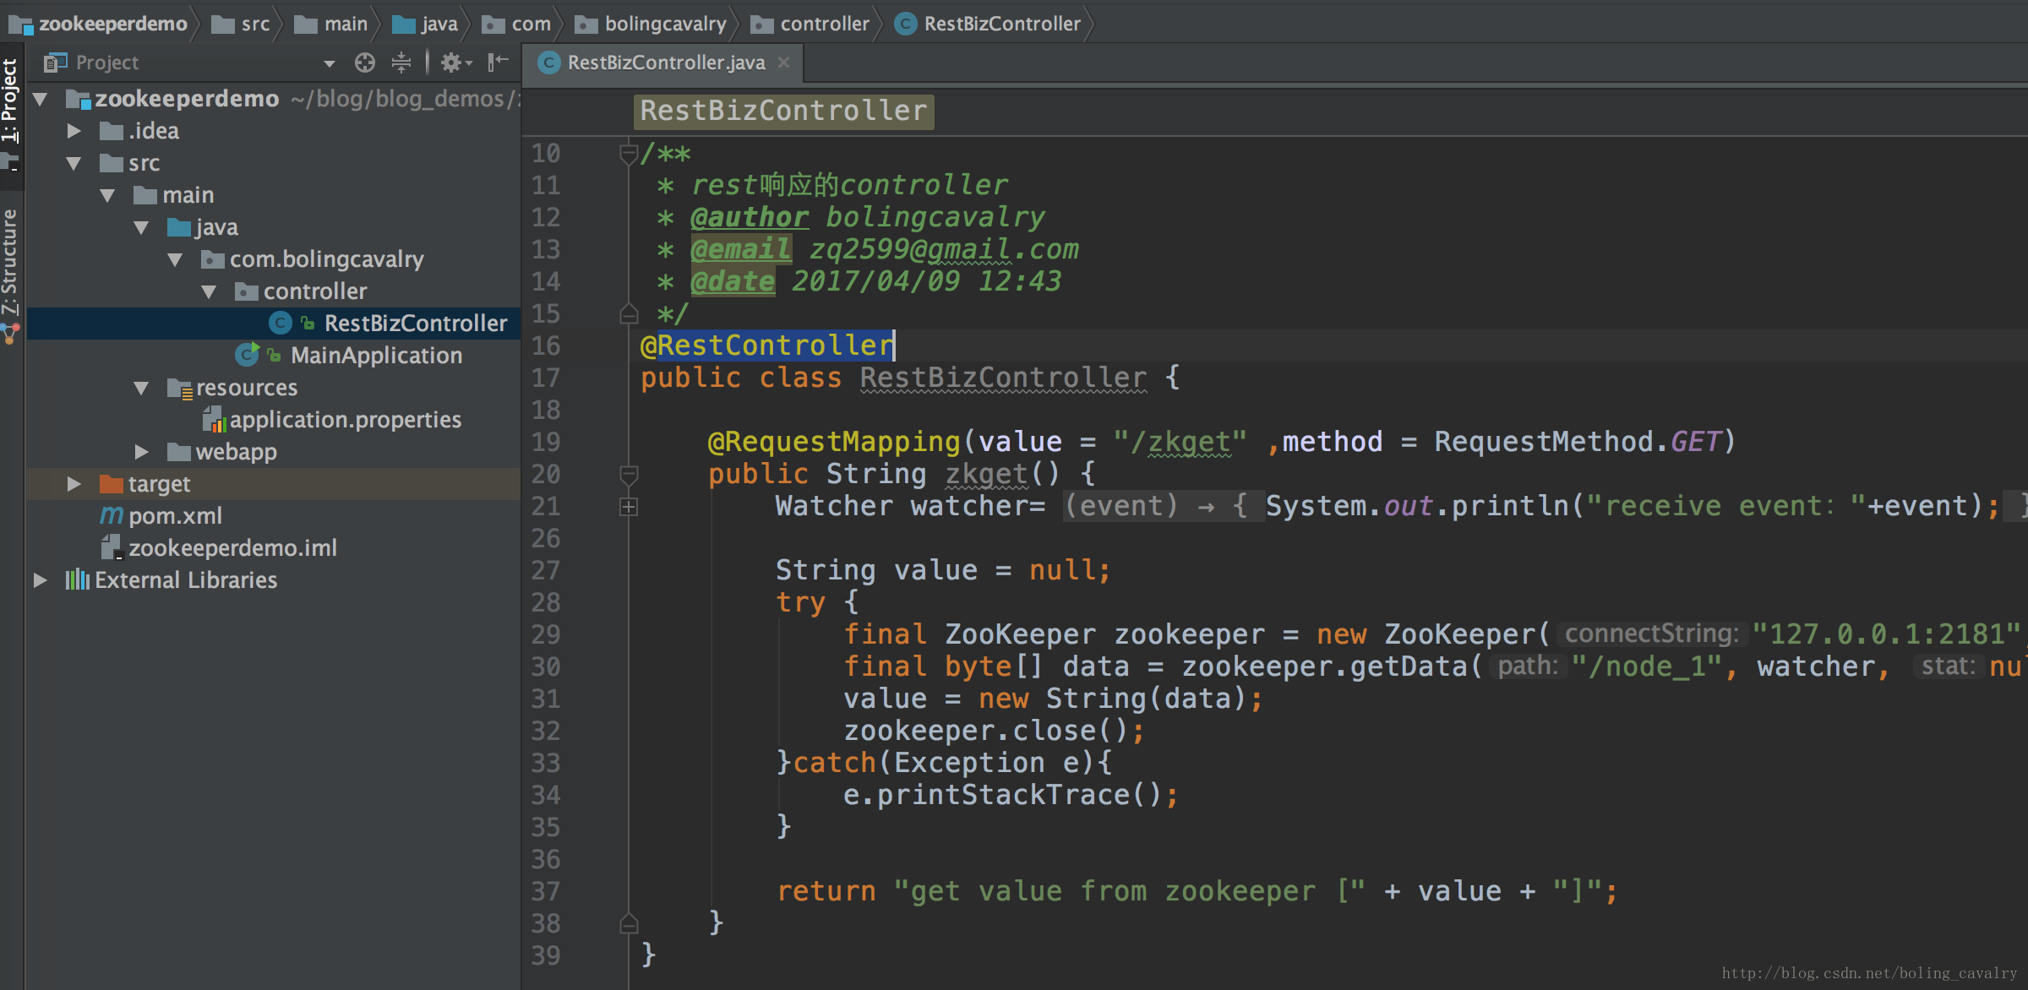Open the Project panel settings gear

(453, 63)
